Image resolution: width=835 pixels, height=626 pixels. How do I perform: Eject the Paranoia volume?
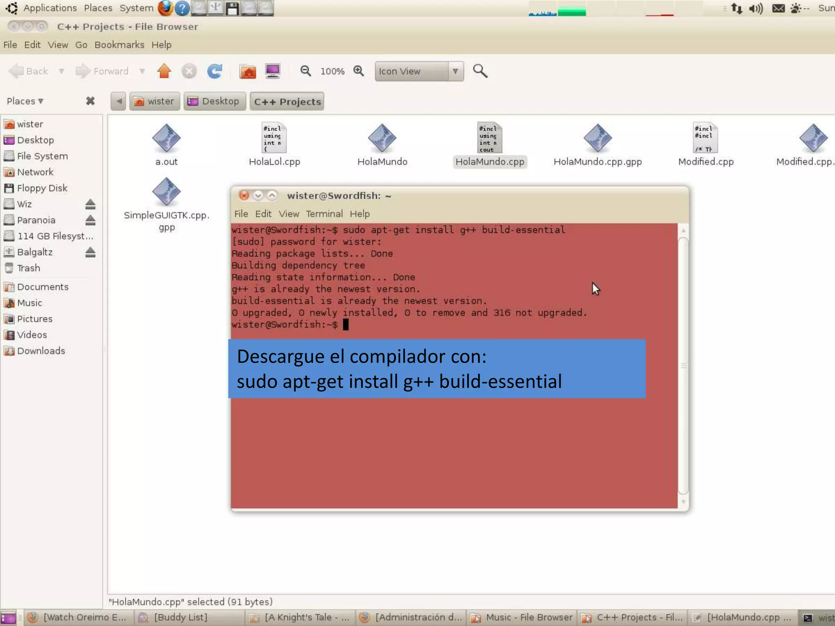[90, 220]
